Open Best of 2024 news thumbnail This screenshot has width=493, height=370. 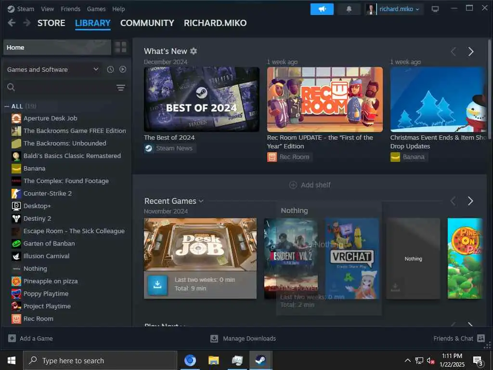202,99
